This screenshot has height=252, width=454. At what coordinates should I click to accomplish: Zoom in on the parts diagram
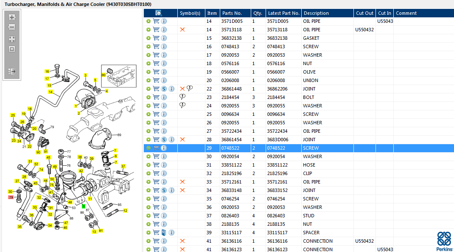[x=12, y=18]
